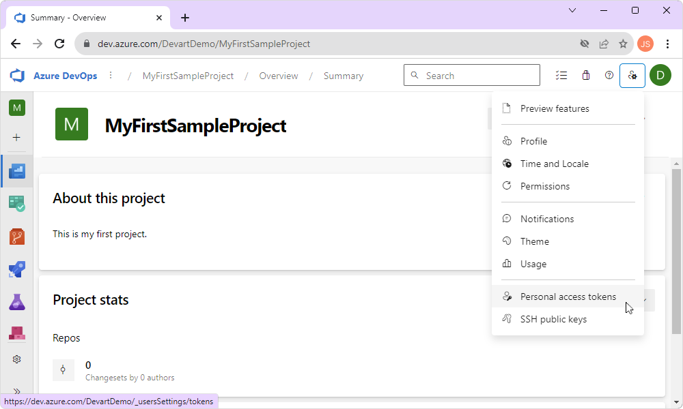Go back with browser back arrow

click(16, 44)
